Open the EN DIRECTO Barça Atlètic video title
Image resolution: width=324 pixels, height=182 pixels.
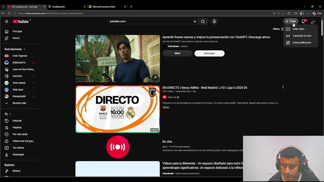(x=205, y=88)
